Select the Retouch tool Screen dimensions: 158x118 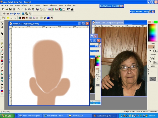(2, 64)
